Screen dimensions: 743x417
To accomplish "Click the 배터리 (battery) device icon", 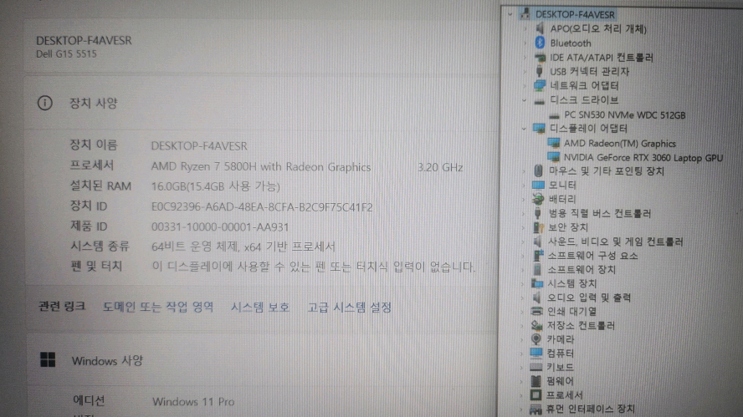I will click(x=539, y=199).
